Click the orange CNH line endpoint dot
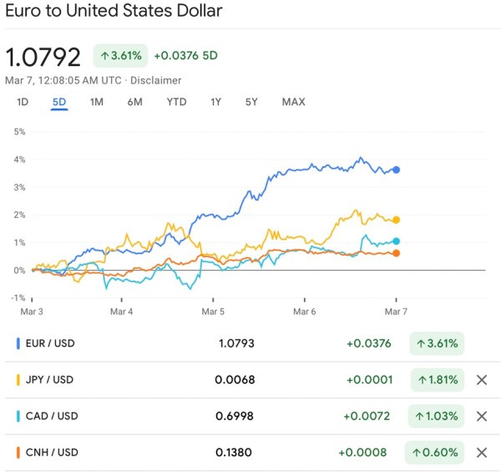The width and height of the screenshot is (501, 472). tap(396, 253)
